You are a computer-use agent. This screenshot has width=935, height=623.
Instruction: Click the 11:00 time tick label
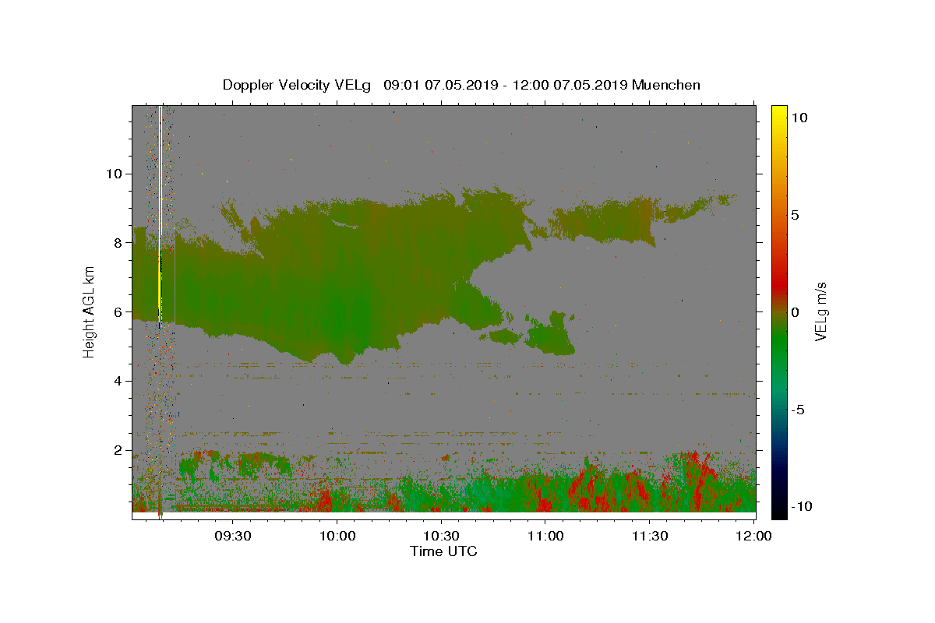[x=545, y=536]
